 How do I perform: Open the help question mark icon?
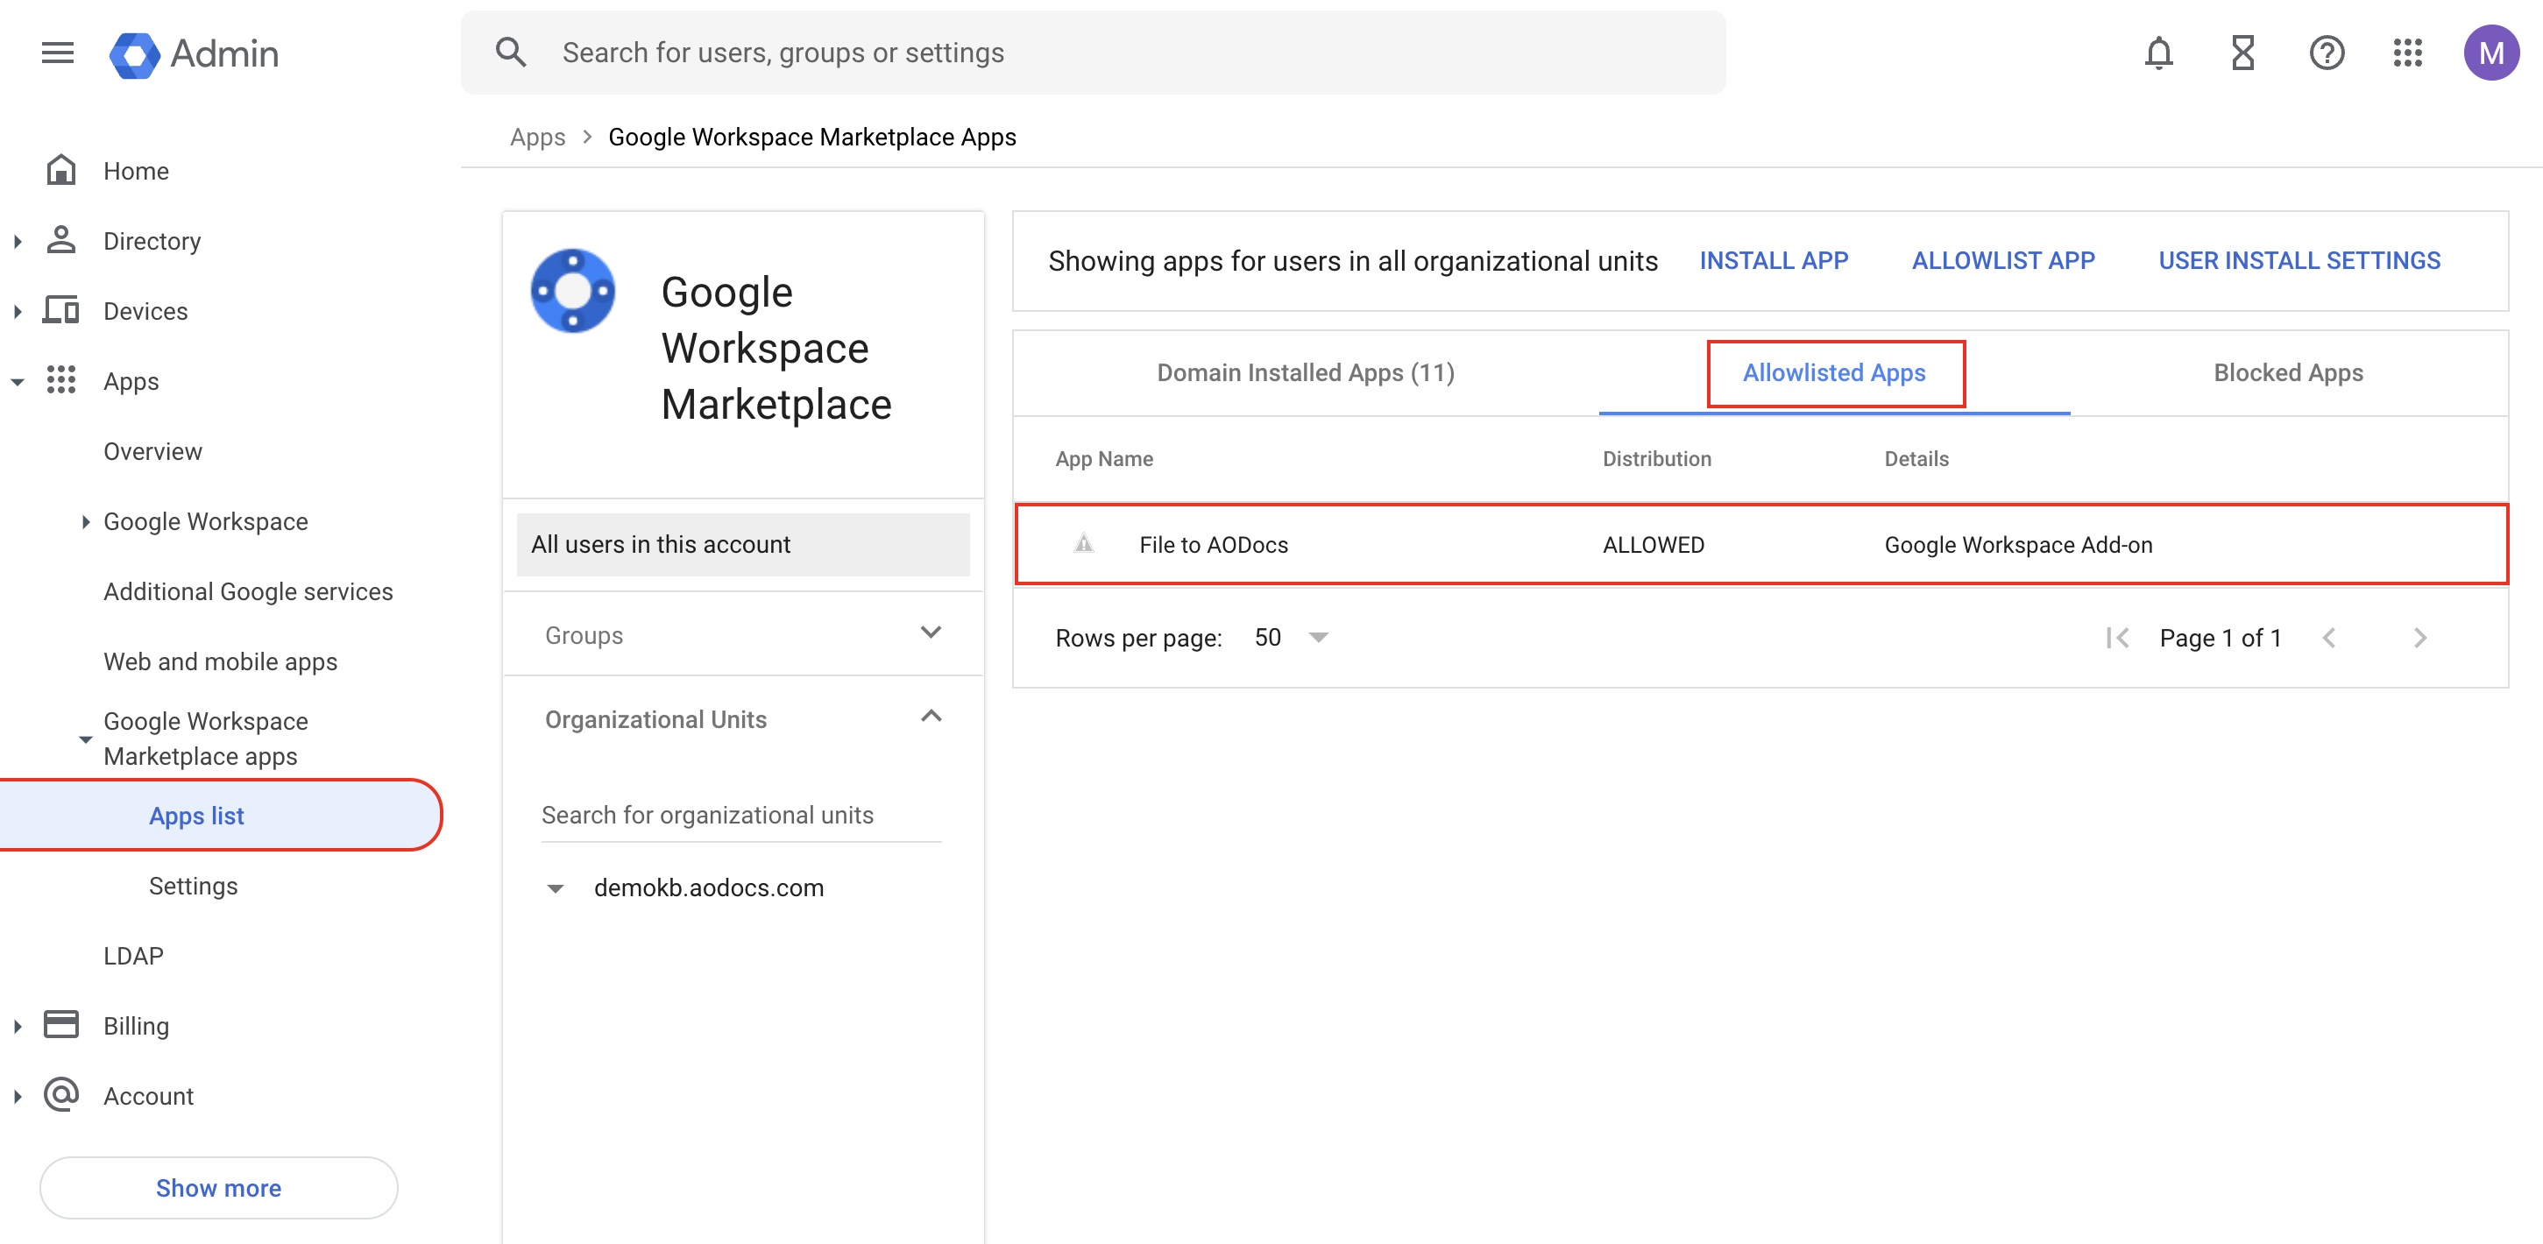2327,53
